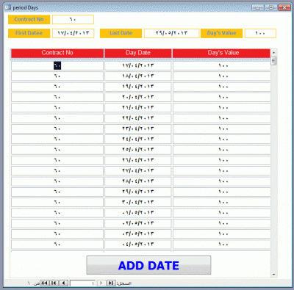Minimize the period Days window
This screenshot has width=294, height=290.
point(258,7)
